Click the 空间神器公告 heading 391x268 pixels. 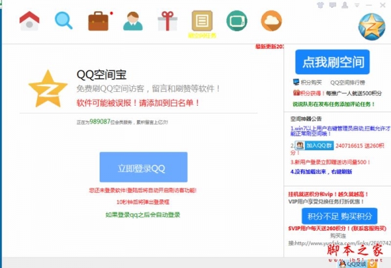click(x=306, y=119)
